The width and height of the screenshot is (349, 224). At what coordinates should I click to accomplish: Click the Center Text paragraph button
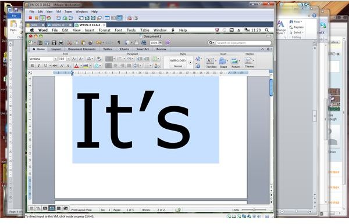[x=116, y=66]
